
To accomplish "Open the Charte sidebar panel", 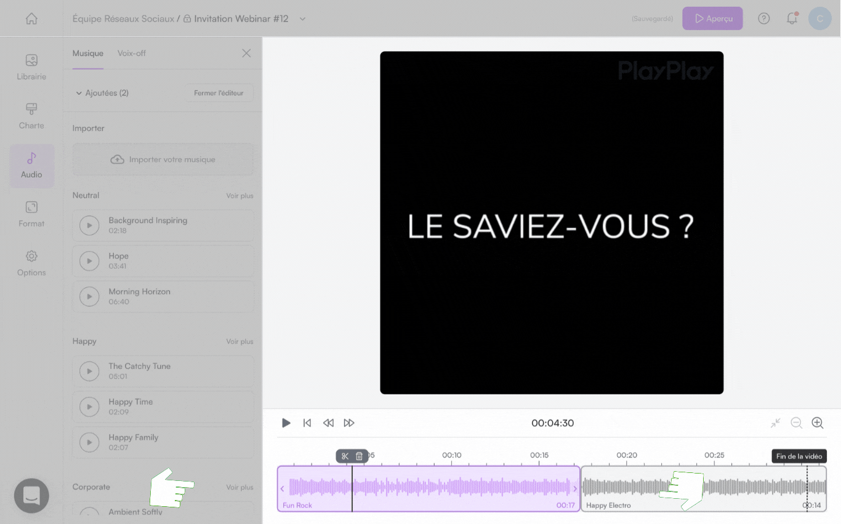I will [31, 116].
